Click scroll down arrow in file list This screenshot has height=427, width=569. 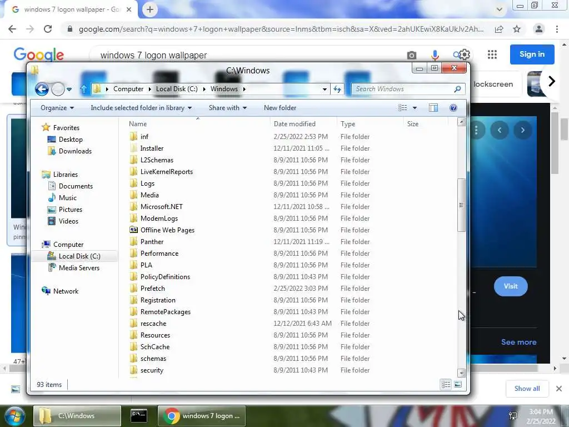tap(462, 373)
